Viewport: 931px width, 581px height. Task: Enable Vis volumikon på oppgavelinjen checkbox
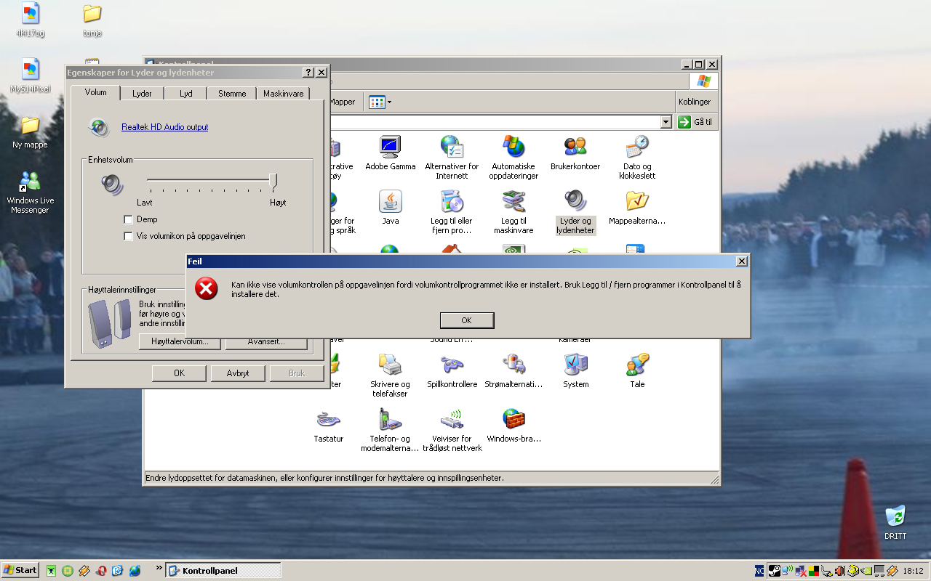(129, 236)
